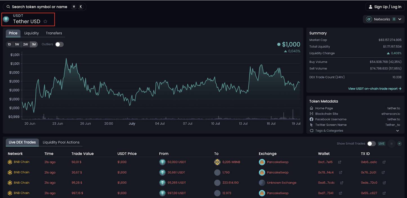Click the Exchange column header
This screenshot has height=198, width=407.
pos(268,154)
